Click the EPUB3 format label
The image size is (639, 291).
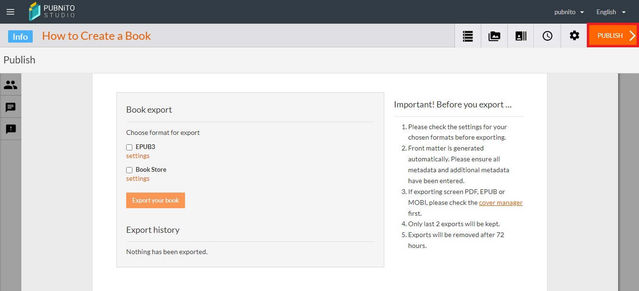145,147
